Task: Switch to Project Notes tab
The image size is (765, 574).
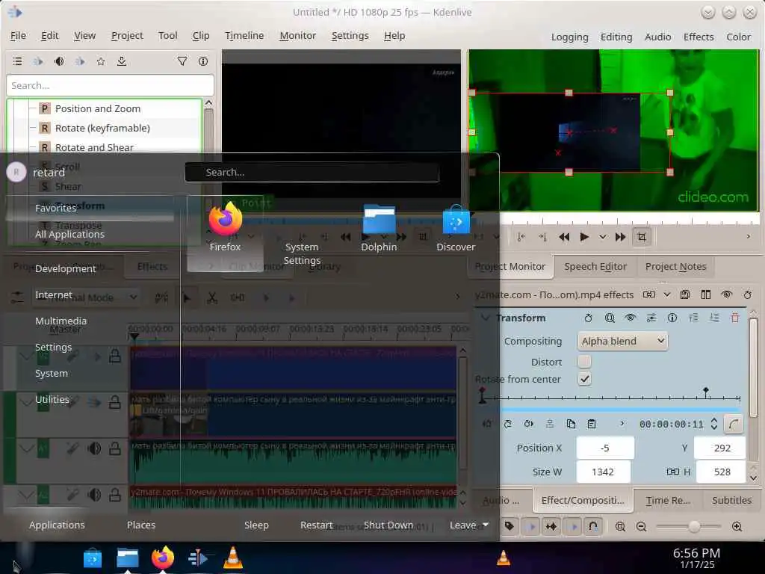Action: pos(675,267)
